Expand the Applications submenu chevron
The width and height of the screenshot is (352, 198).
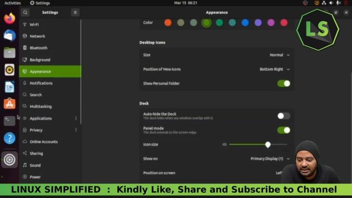(76, 118)
